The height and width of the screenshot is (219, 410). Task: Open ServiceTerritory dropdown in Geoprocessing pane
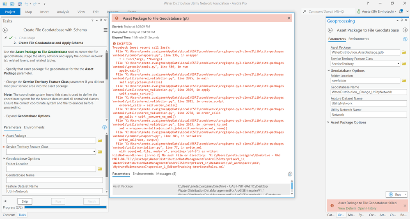[x=398, y=63]
